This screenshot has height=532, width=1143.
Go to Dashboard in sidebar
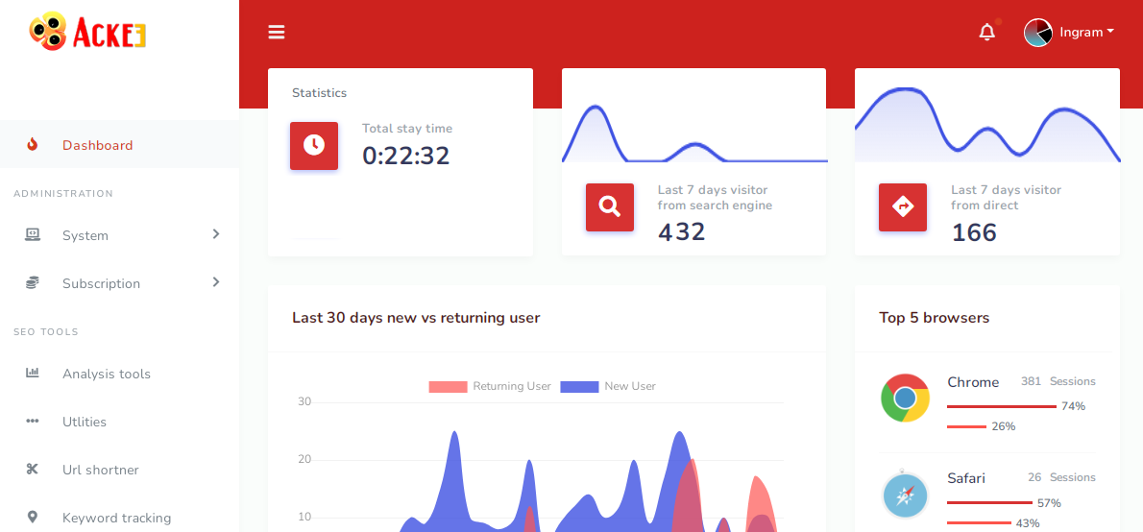[x=97, y=145]
